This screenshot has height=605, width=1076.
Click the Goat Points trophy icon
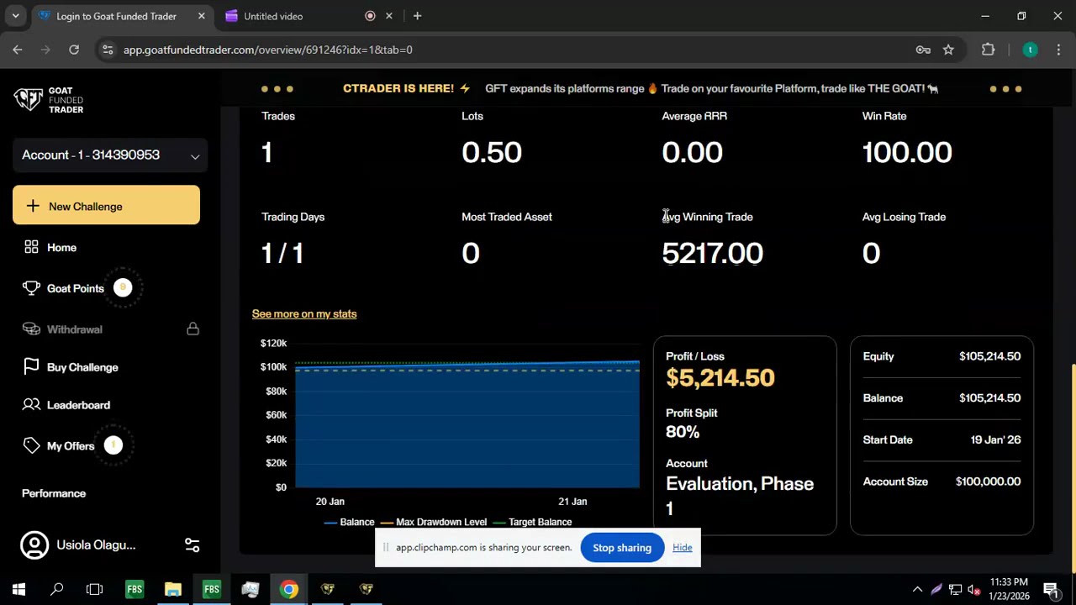coord(31,288)
